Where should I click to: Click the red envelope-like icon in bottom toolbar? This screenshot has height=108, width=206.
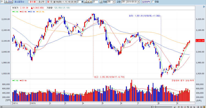click(x=185, y=107)
